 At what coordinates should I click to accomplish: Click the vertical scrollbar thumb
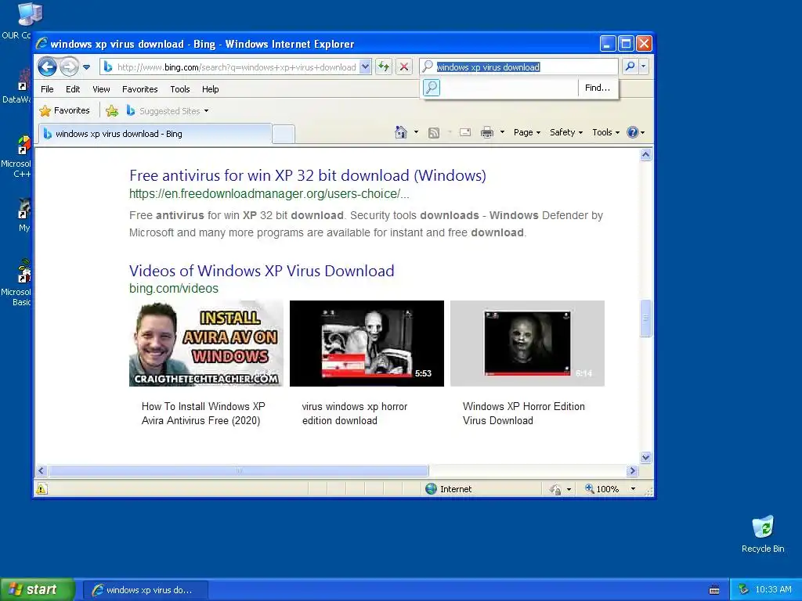click(646, 318)
